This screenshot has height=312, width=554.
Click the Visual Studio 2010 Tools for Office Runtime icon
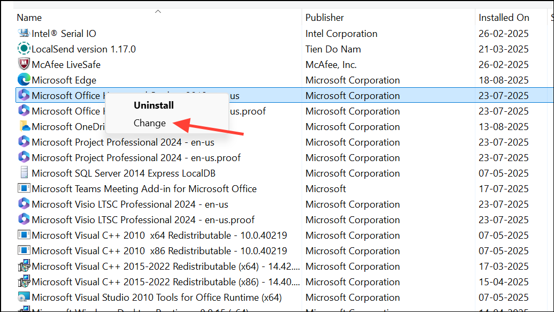click(x=24, y=297)
